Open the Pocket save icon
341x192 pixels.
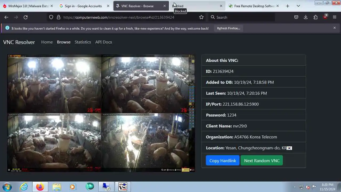tap(296, 17)
